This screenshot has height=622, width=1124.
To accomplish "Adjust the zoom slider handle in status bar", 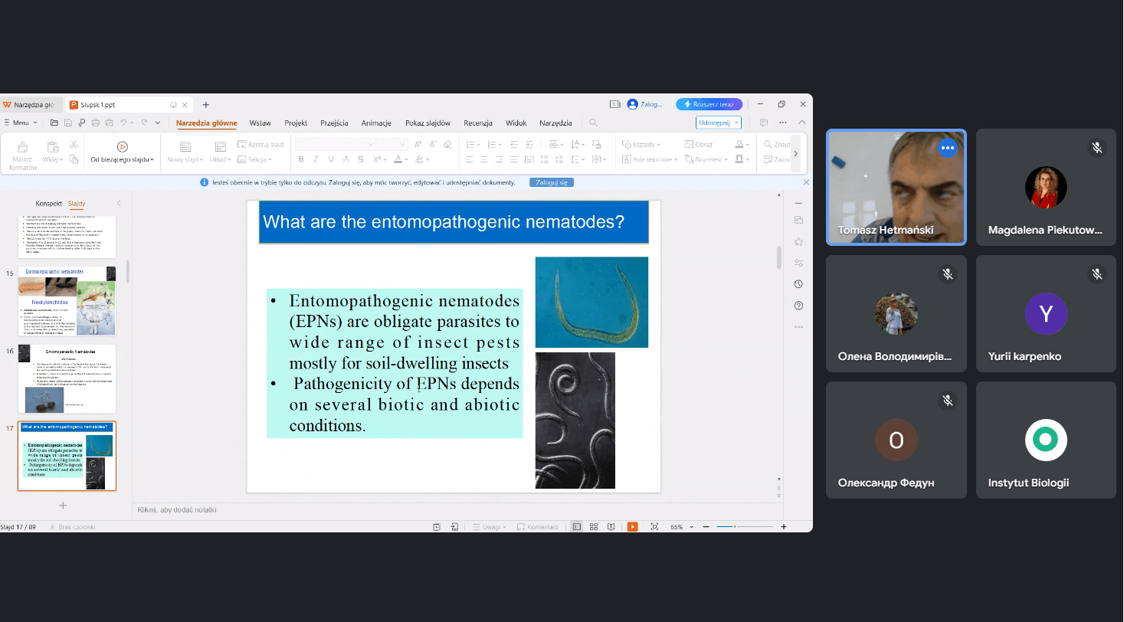I will [x=735, y=527].
